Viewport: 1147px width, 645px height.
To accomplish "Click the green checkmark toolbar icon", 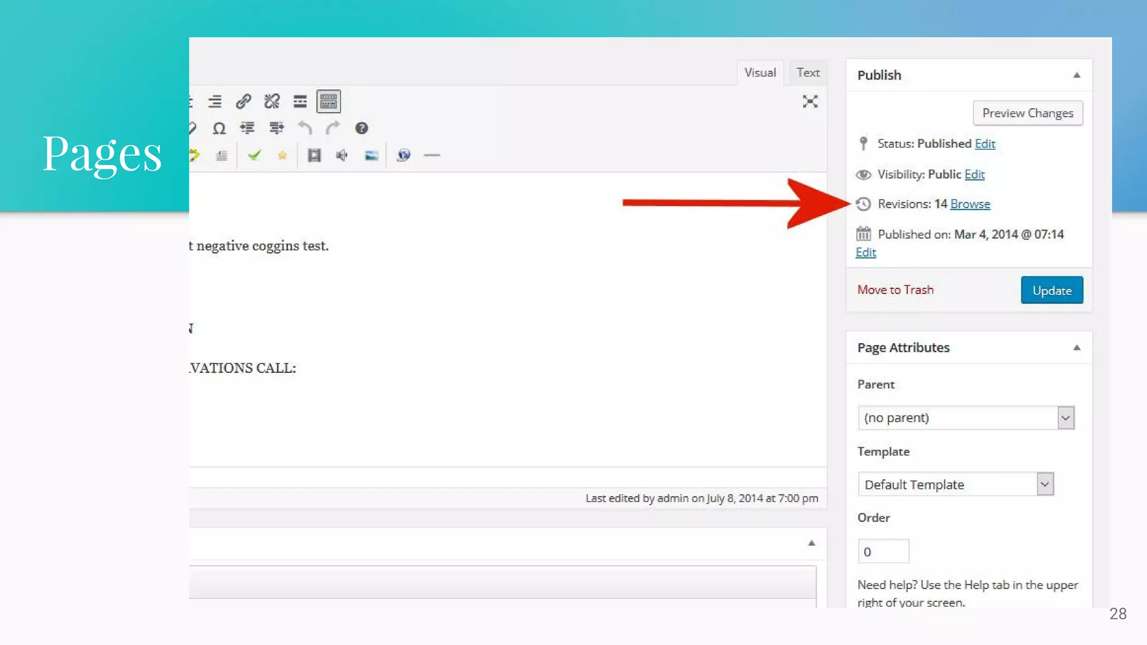I will pyautogui.click(x=254, y=155).
